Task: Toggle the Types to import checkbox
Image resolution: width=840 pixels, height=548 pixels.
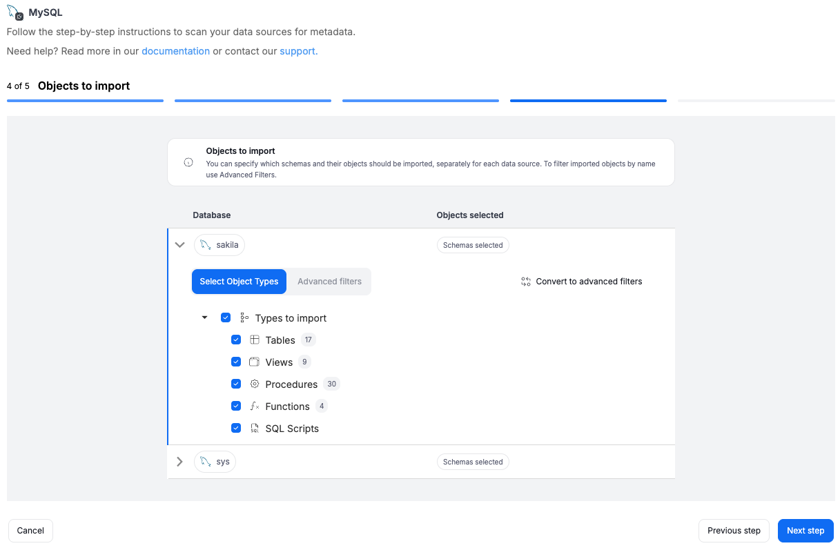Action: tap(226, 318)
